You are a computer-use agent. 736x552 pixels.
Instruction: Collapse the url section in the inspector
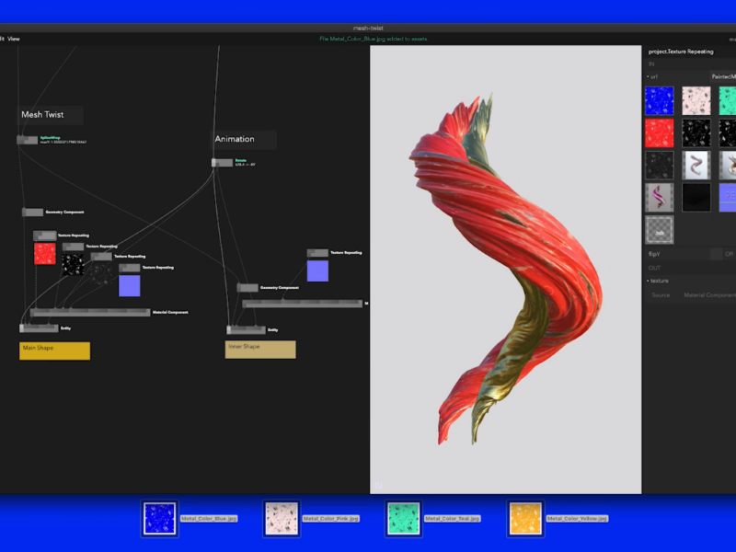(648, 76)
